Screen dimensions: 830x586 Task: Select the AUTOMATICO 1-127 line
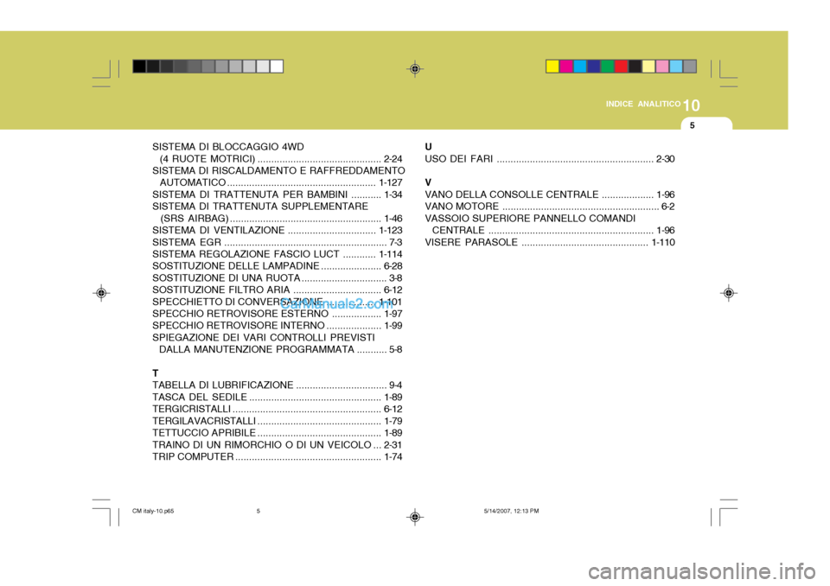click(281, 182)
